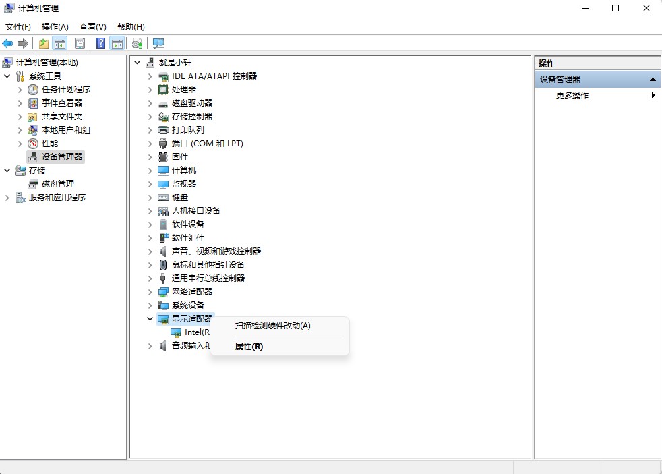
Task: Click the blue Back arrow in toolbar
Action: [x=8, y=43]
